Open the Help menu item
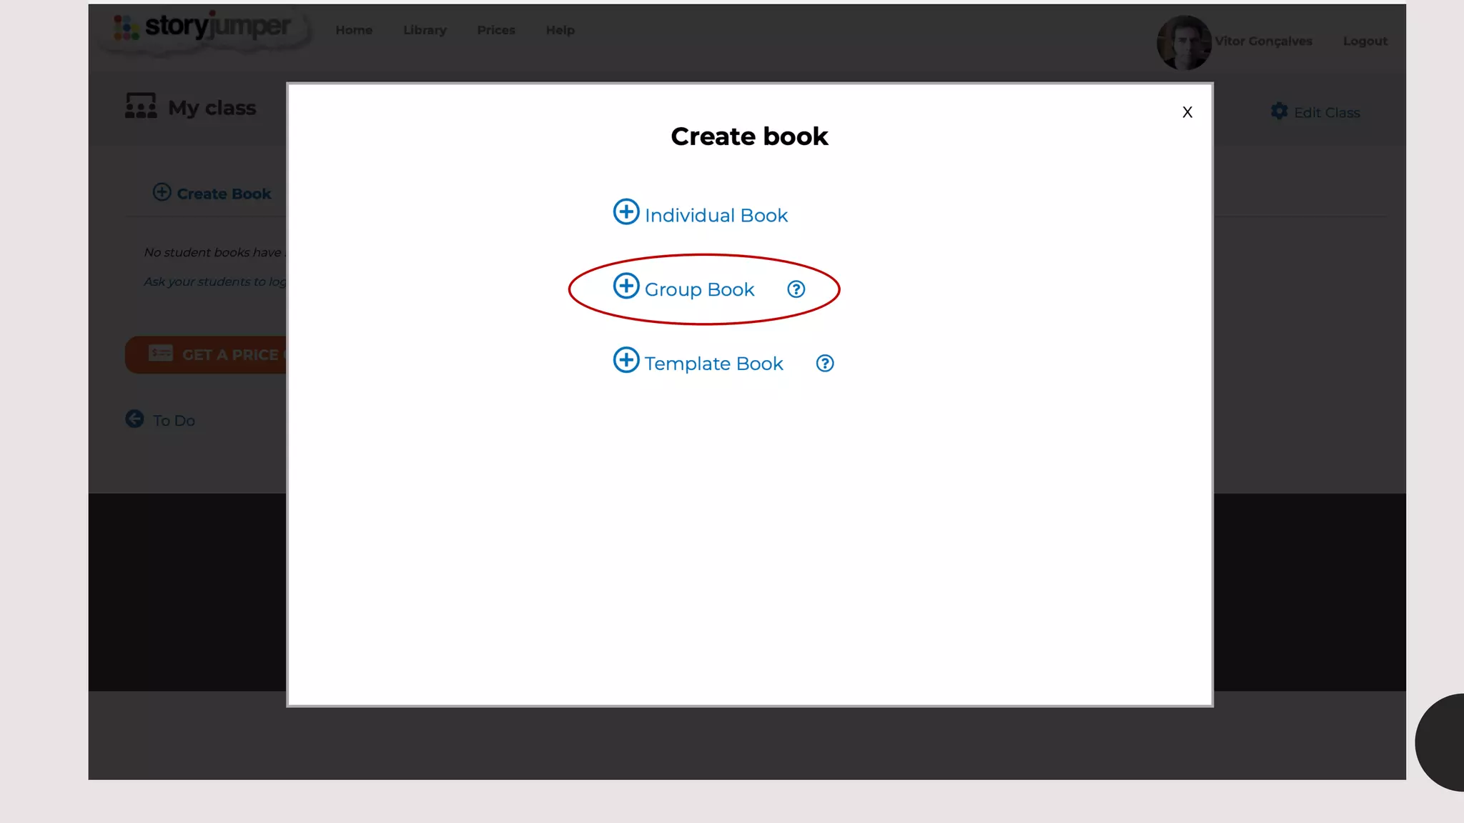The height and width of the screenshot is (823, 1464). 560,30
